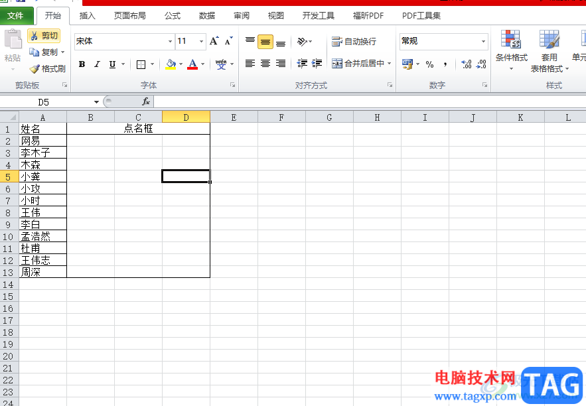Open the Clipboard (剪贴板) dialog launcher
Screen dimensions: 586x406
[64, 85]
